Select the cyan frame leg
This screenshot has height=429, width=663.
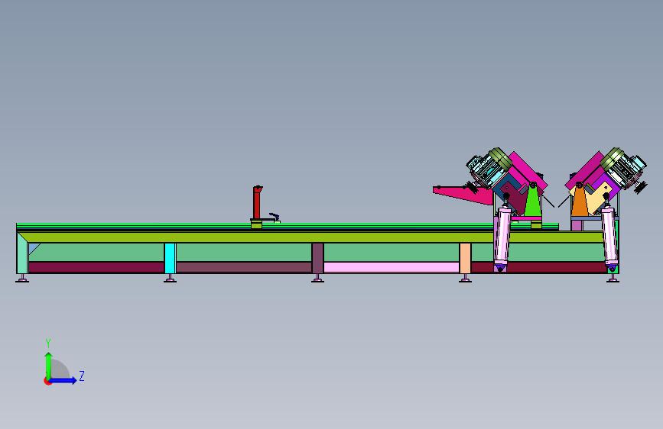click(x=170, y=258)
